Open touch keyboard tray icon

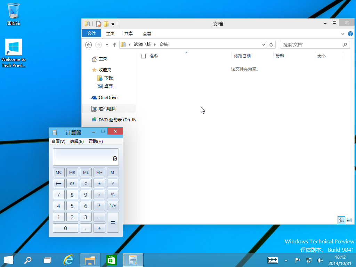click(273, 260)
